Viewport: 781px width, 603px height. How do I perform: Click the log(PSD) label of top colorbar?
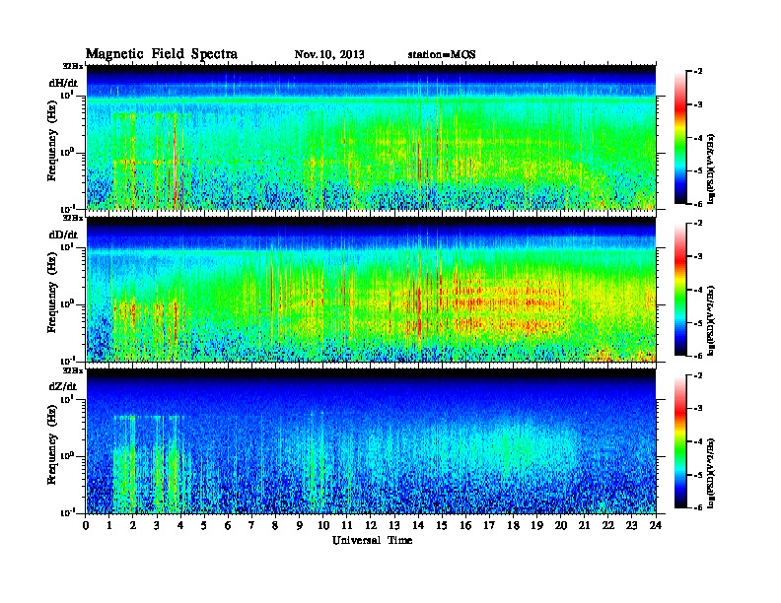711,168
